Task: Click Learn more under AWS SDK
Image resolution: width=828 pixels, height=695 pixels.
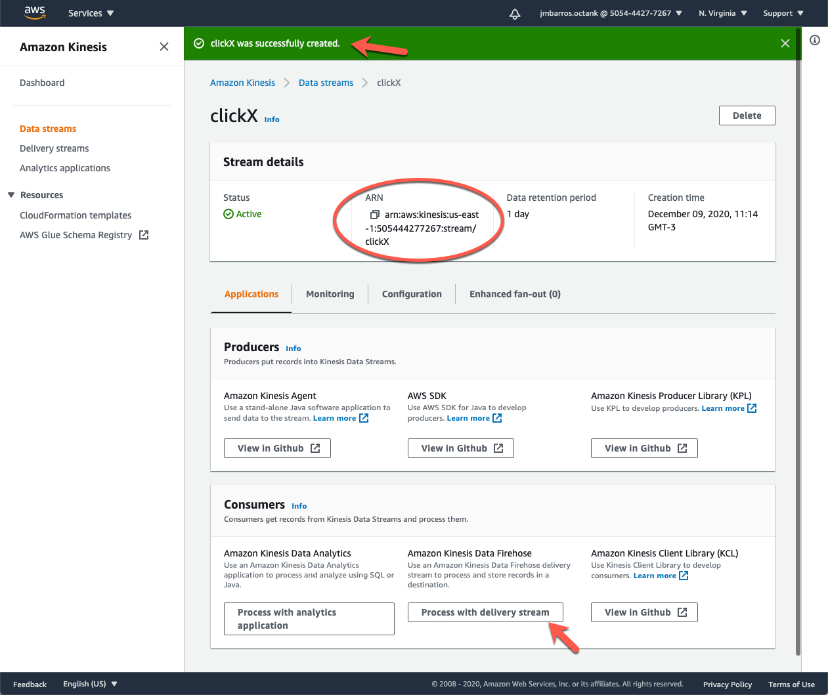Action: (x=468, y=418)
